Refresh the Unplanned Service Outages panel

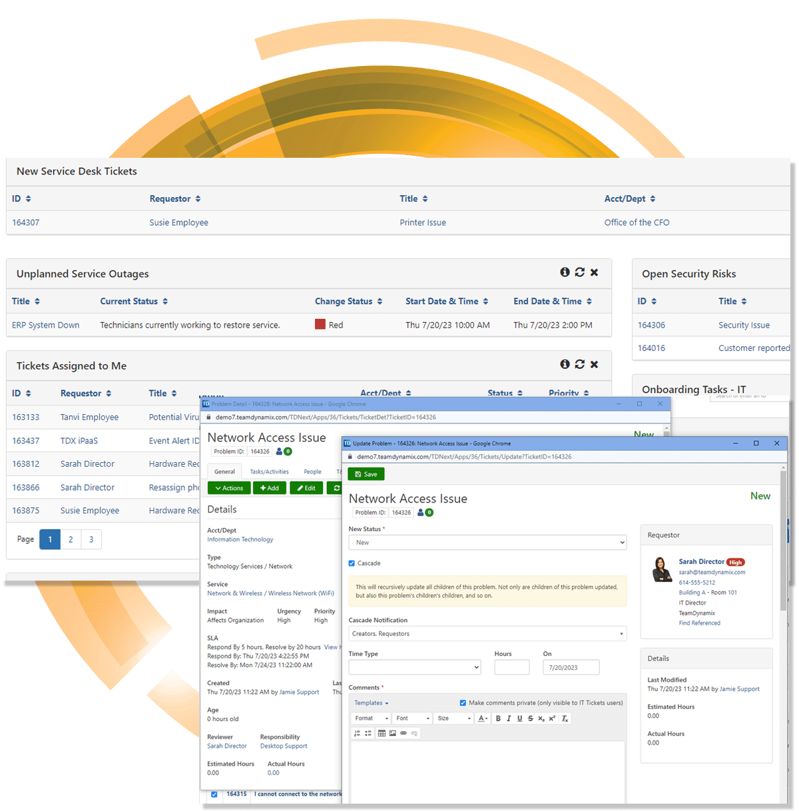pos(579,272)
